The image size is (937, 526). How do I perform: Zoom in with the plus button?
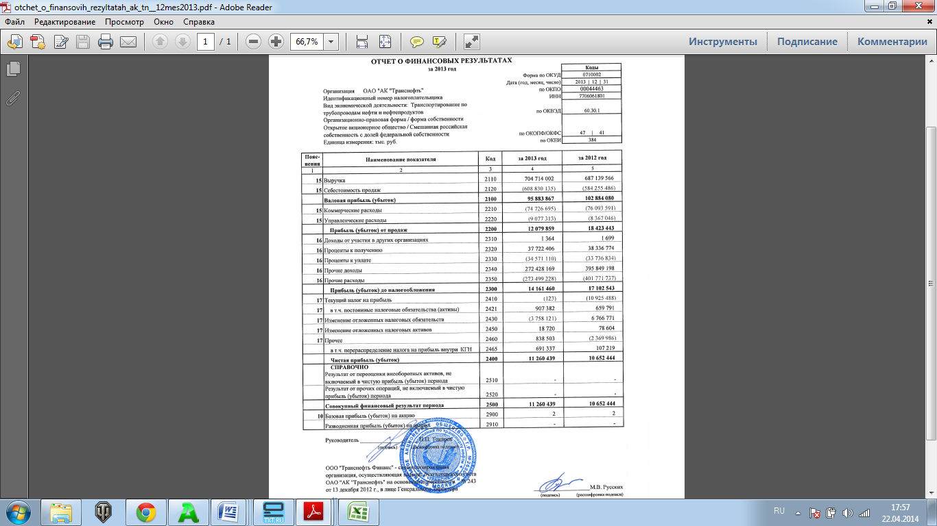pos(276,42)
